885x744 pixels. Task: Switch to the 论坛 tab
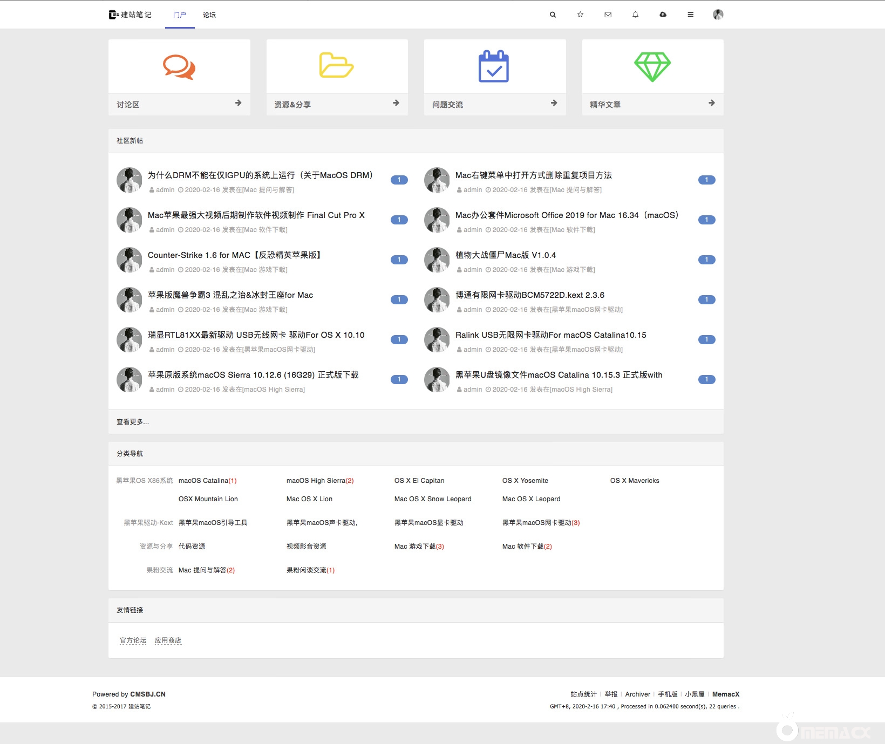point(209,15)
